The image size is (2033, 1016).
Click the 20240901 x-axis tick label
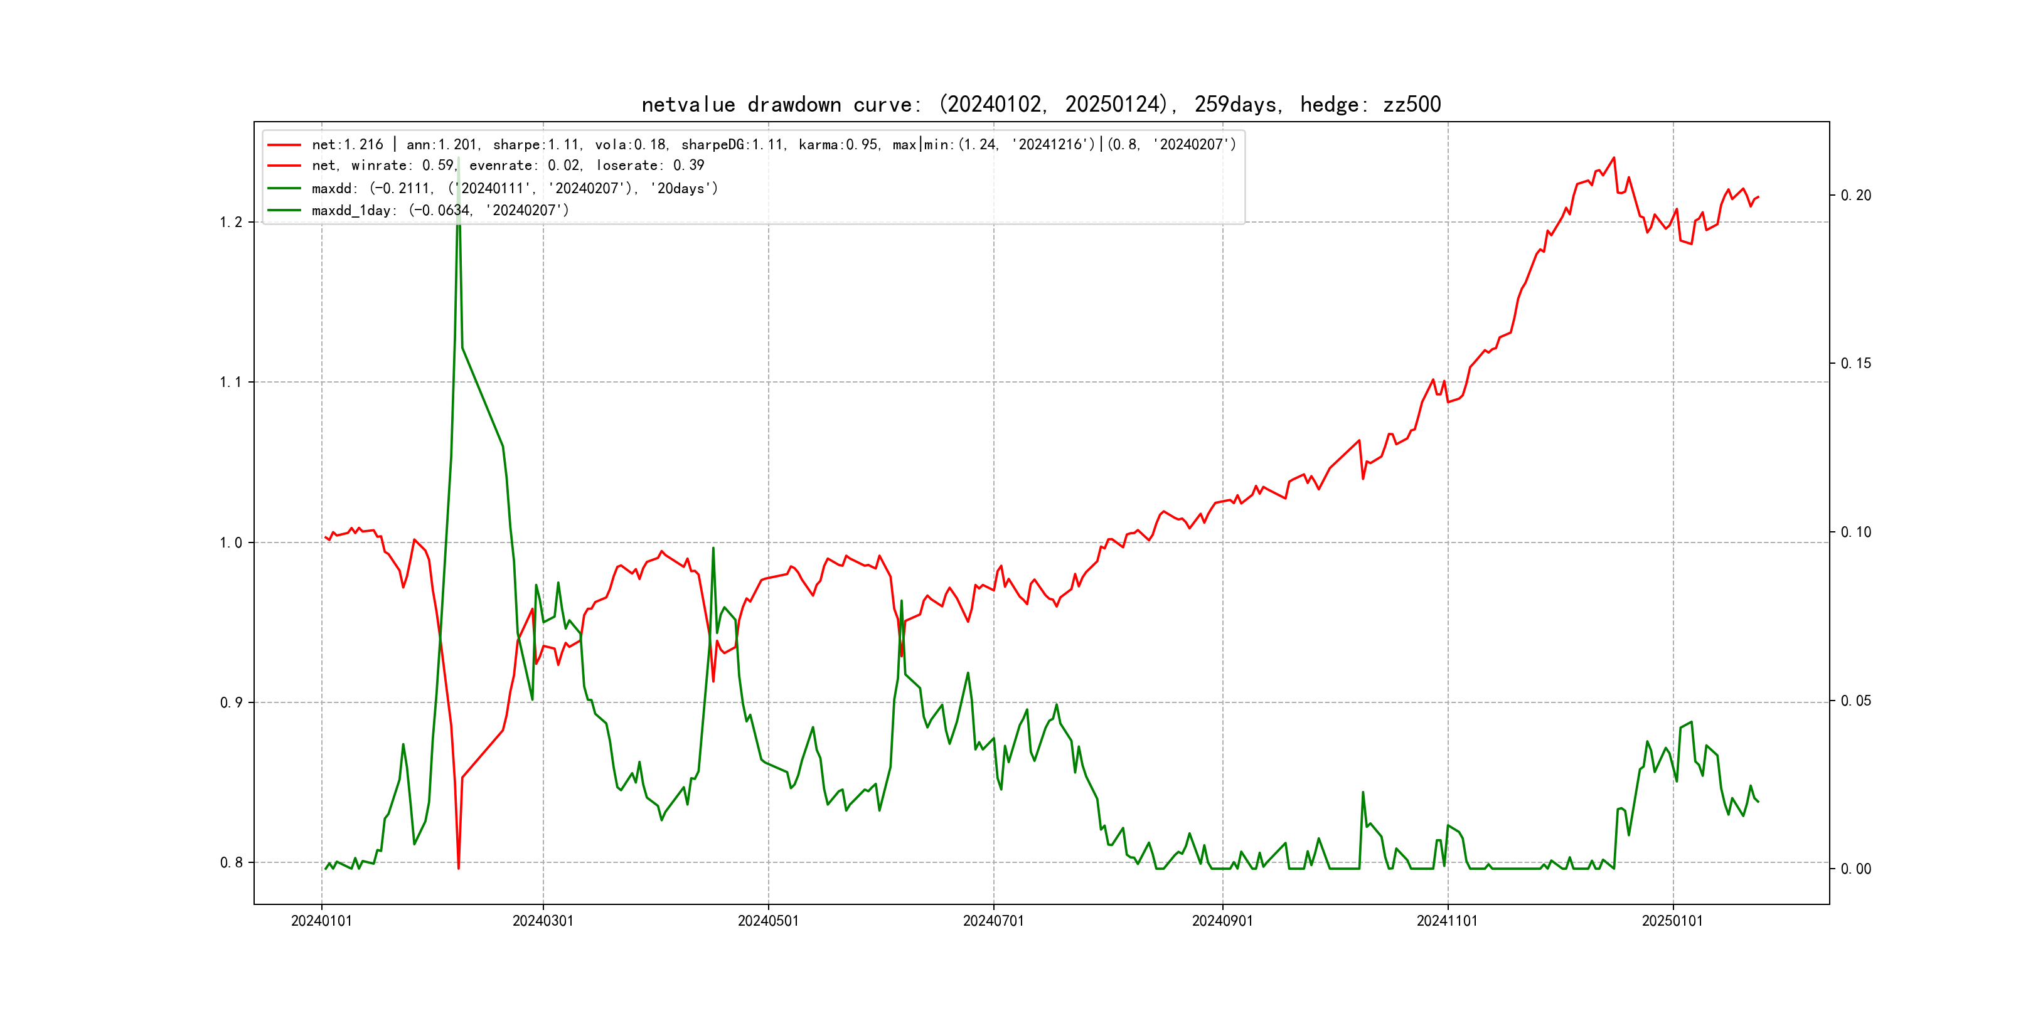[1222, 921]
